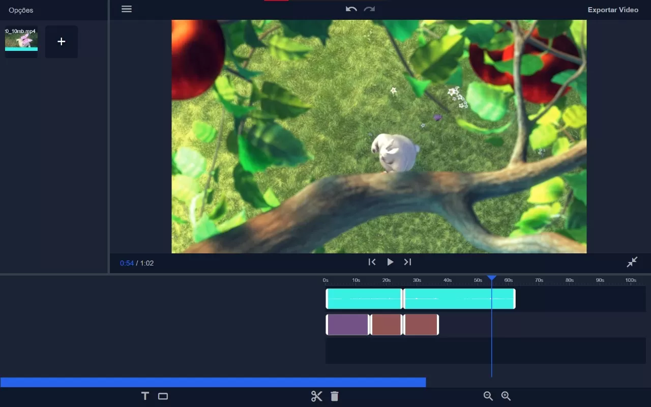Zoom in the timeline
Image resolution: width=651 pixels, height=407 pixels.
(506, 396)
